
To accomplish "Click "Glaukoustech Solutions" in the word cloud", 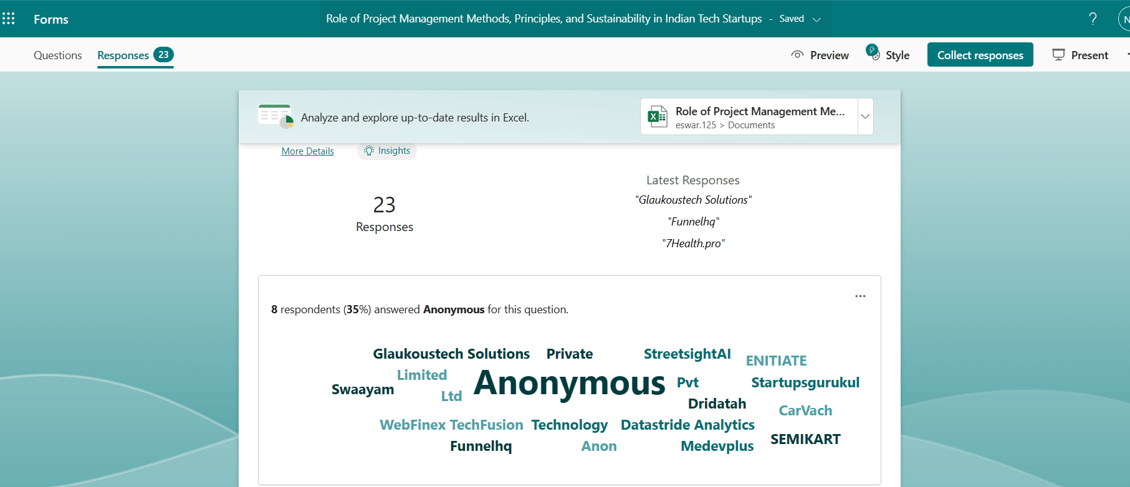I will point(451,354).
